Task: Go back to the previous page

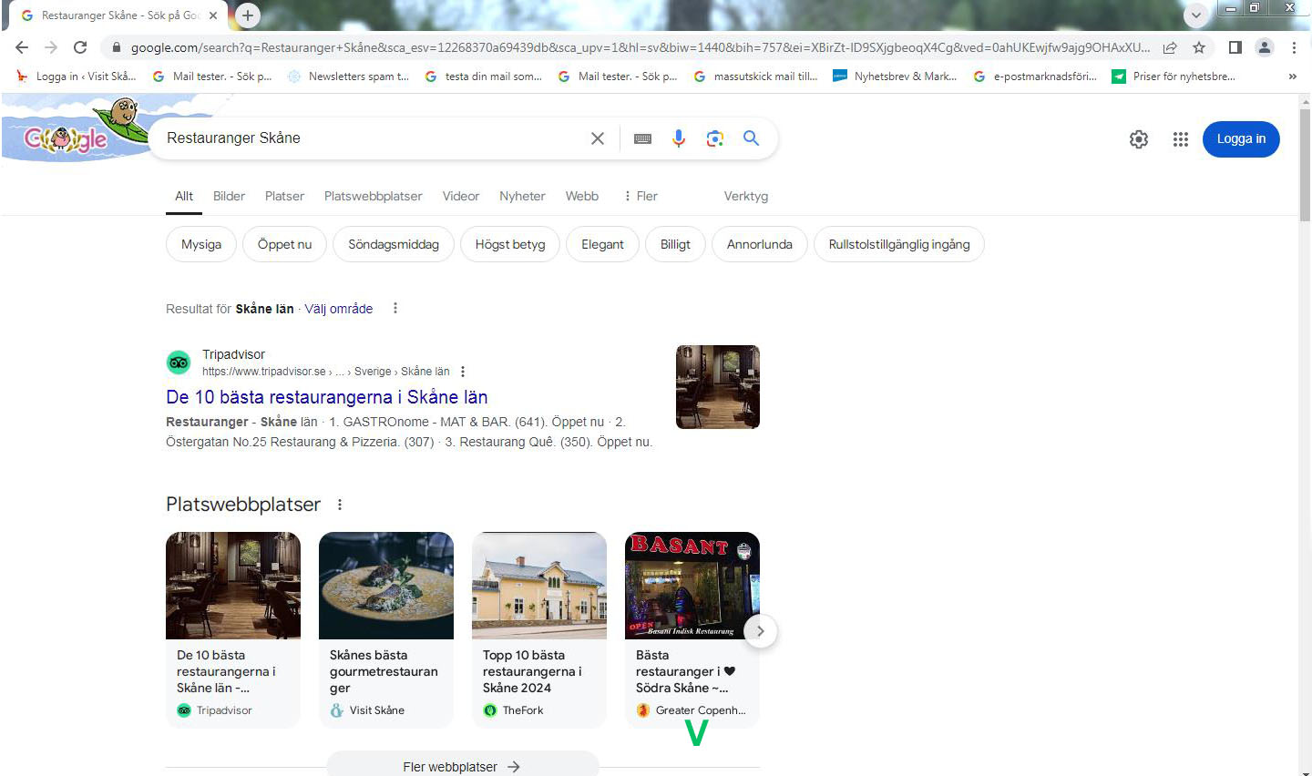Action: (x=22, y=47)
